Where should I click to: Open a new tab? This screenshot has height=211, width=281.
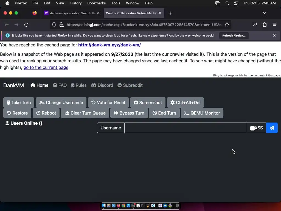coord(170,13)
